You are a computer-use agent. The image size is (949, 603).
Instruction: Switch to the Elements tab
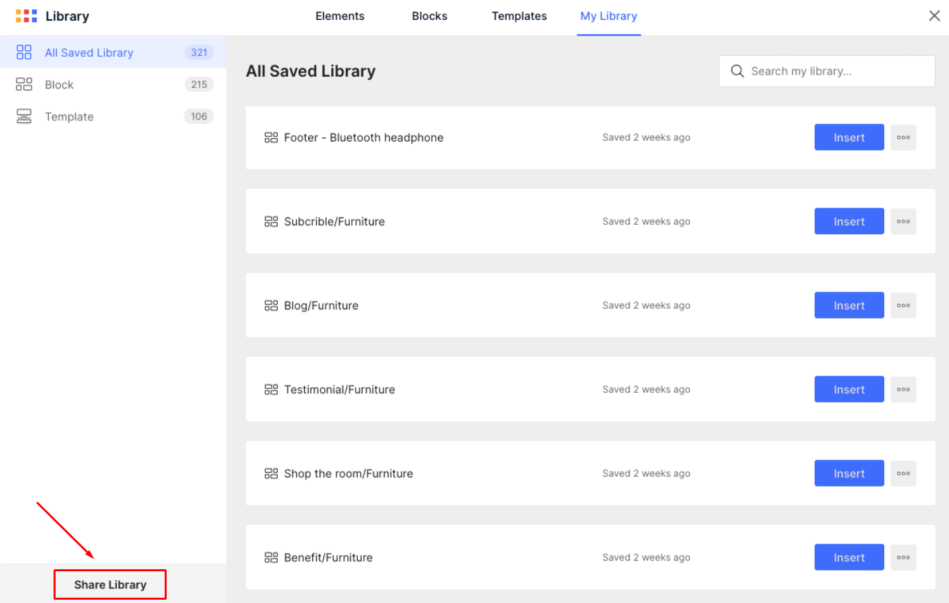pos(339,16)
